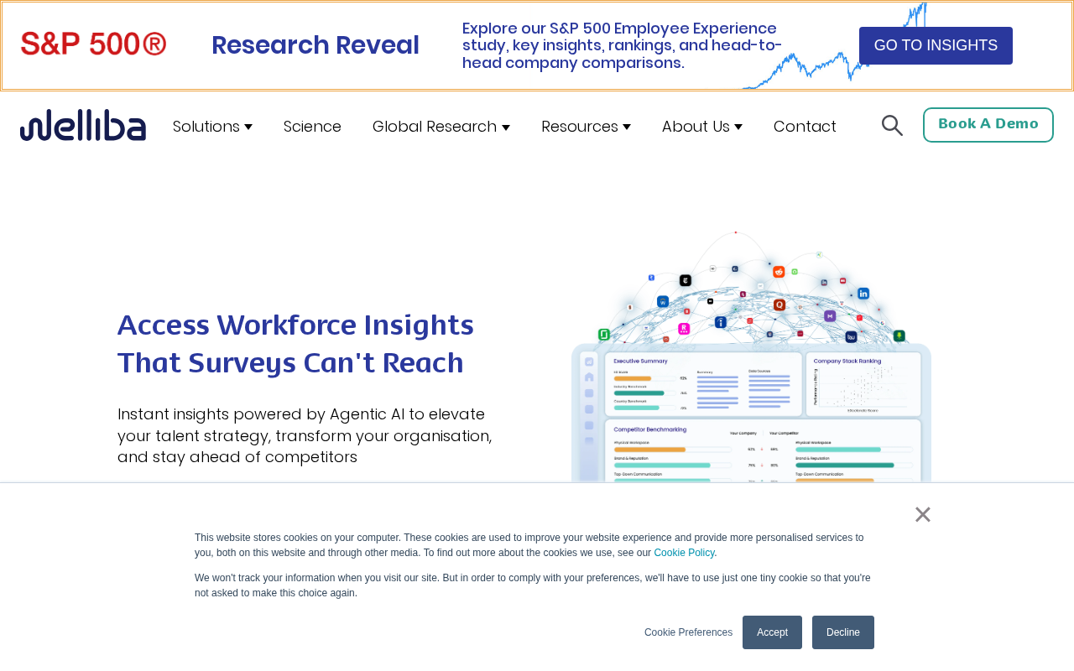Click the S&P 500 logo in banner
This screenshot has height=671, width=1074.
pos(94,44)
